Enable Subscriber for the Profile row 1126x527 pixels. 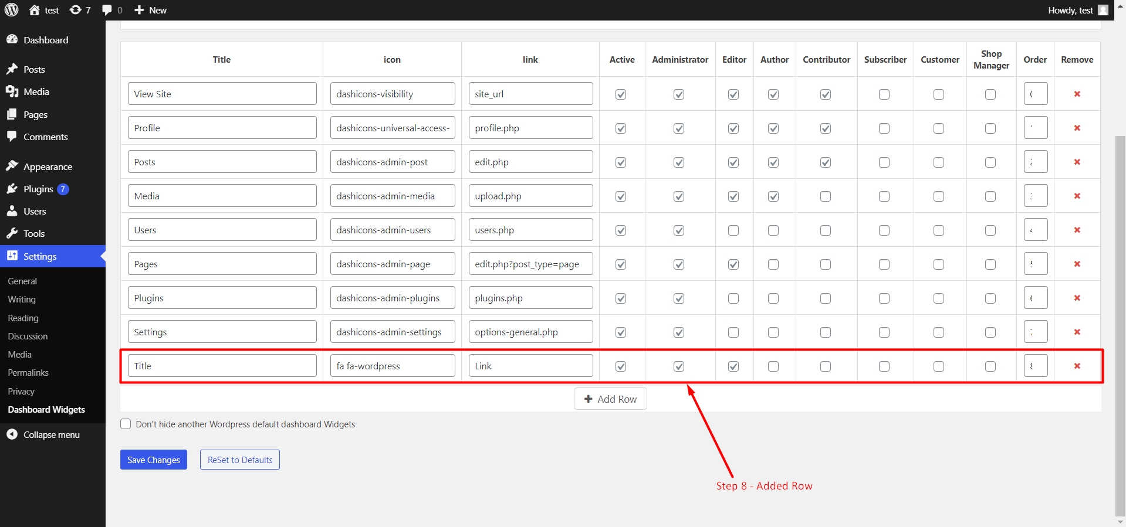[884, 128]
